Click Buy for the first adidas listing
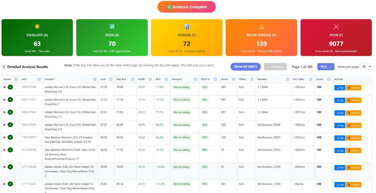Viewport: 376px width, 193px height. pyautogui.click(x=340, y=88)
